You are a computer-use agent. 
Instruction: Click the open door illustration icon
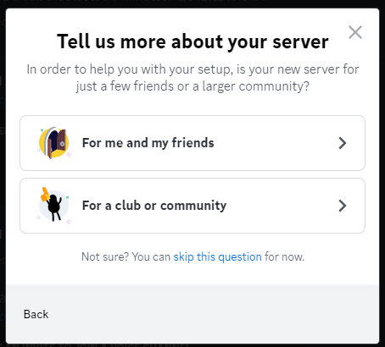coord(54,143)
